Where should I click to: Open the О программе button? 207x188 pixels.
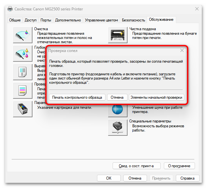[179, 166]
